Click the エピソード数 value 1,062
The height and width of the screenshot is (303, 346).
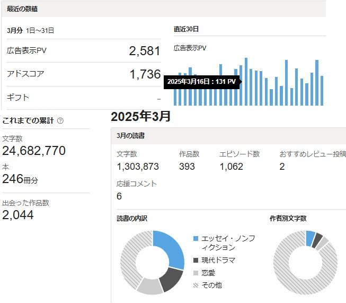231,167
